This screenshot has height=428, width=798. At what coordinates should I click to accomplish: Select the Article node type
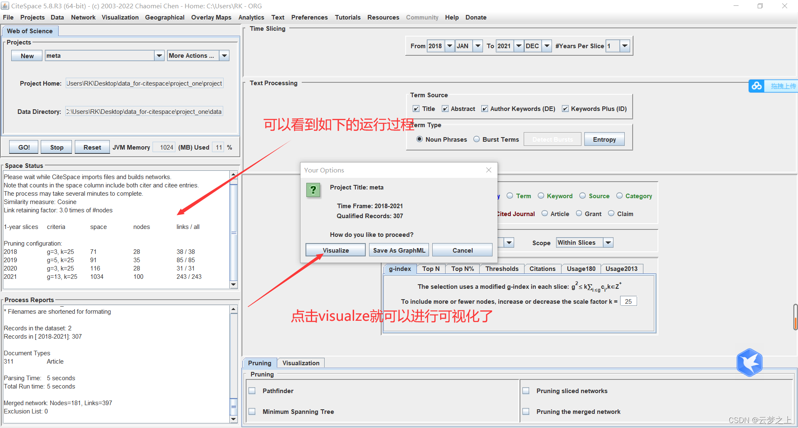pyautogui.click(x=545, y=214)
